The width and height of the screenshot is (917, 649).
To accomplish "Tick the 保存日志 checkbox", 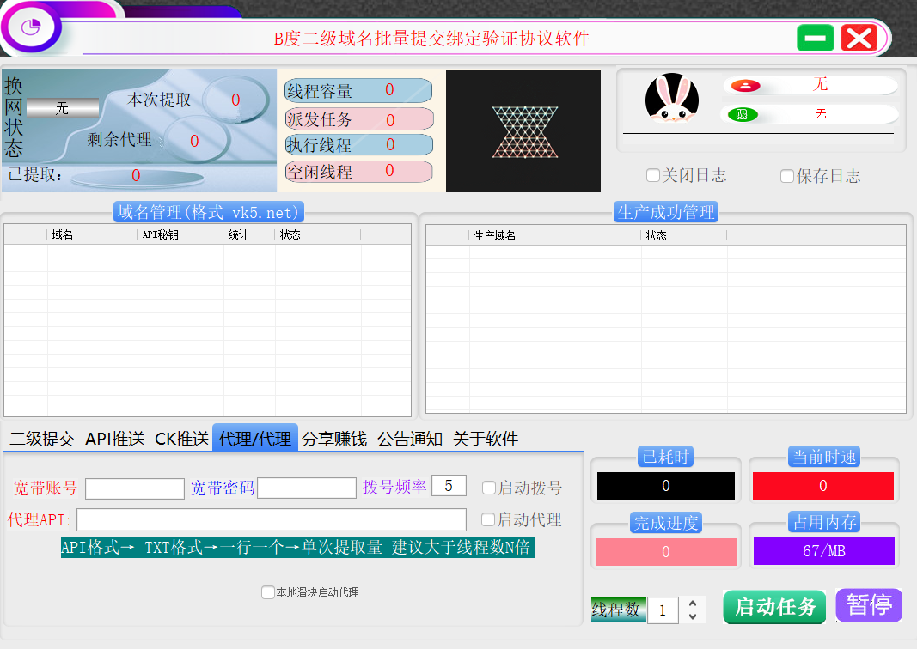I will click(x=787, y=176).
